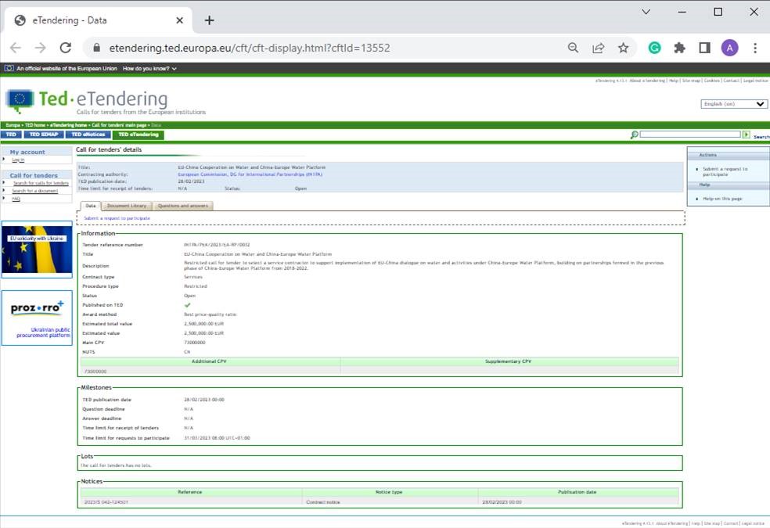
Task: Switch to Document Library tab
Action: pos(127,206)
